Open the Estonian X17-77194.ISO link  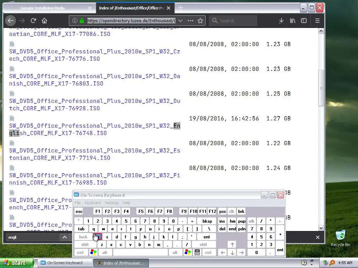click(94, 154)
